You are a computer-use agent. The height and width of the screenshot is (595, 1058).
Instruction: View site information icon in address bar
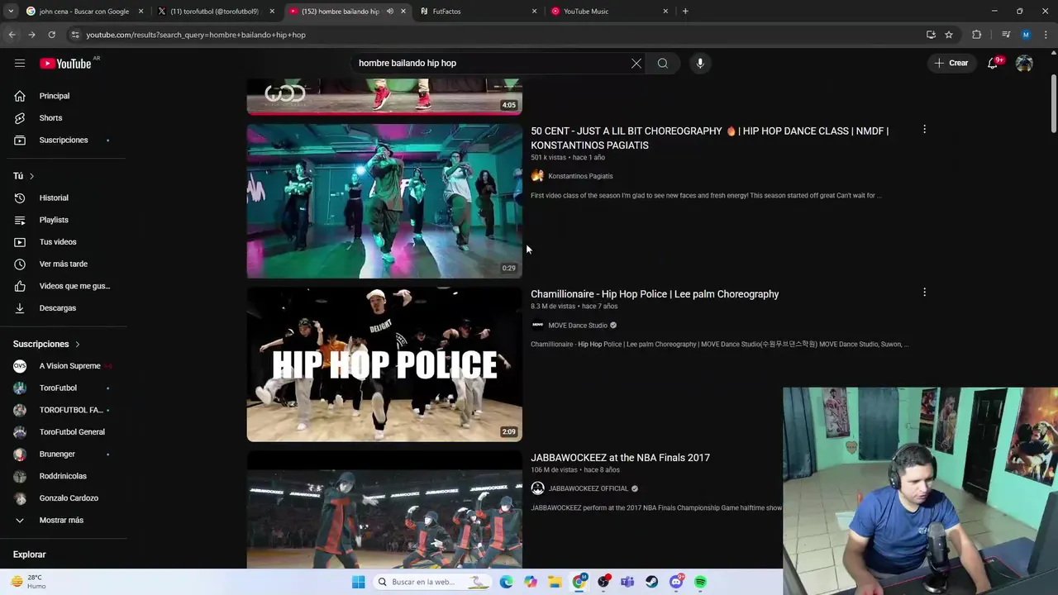pos(75,35)
